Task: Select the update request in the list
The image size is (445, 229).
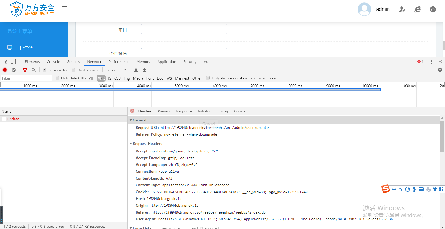Action: tap(13, 119)
